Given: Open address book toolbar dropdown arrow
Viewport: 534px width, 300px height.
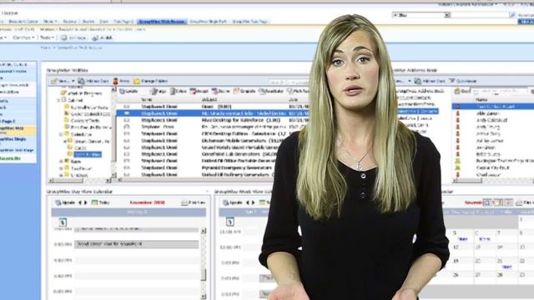Looking at the screenshot, I should (409, 82).
